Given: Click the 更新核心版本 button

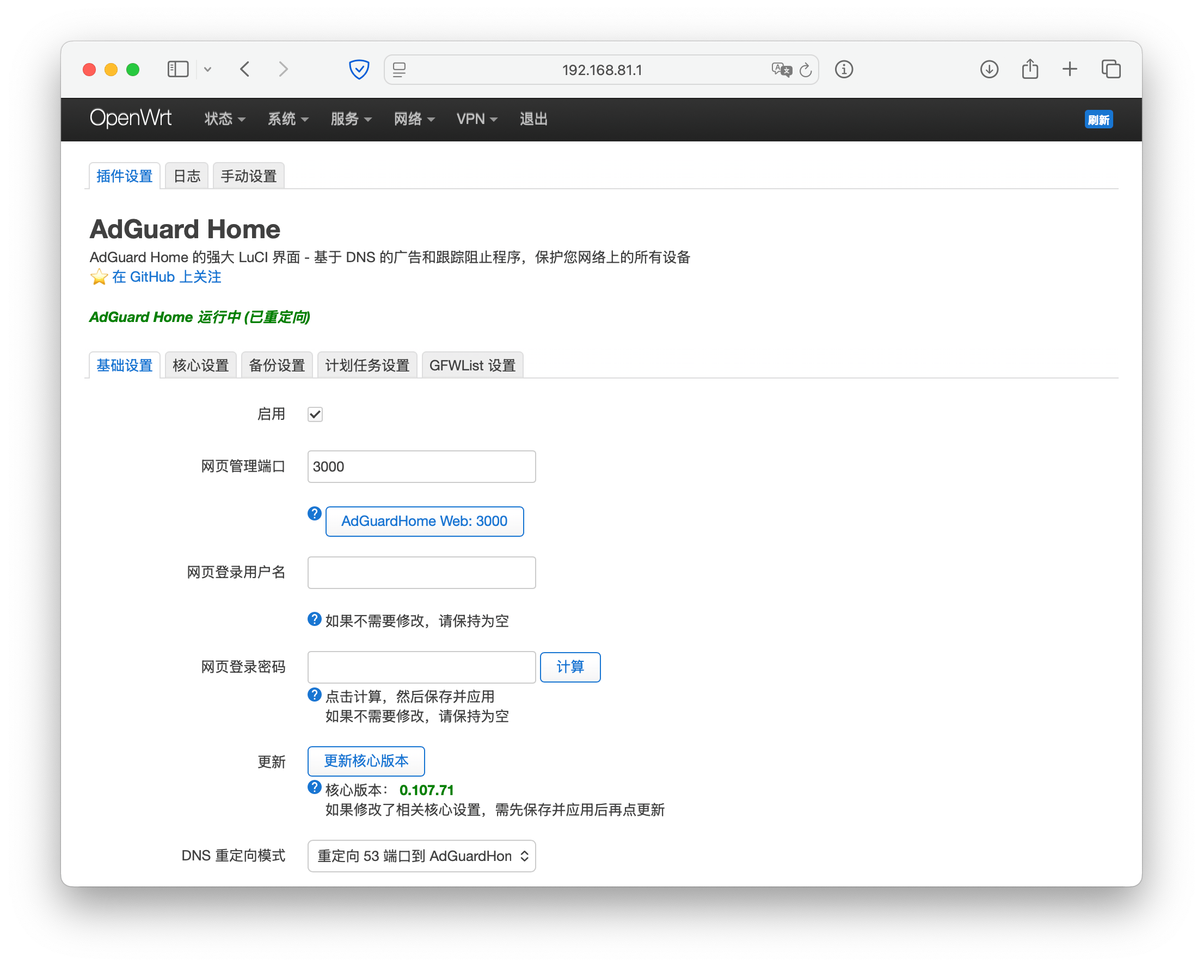Looking at the screenshot, I should [x=366, y=761].
